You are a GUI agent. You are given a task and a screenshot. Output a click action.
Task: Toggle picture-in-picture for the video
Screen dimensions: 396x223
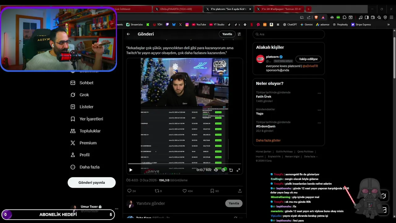[x=231, y=170]
